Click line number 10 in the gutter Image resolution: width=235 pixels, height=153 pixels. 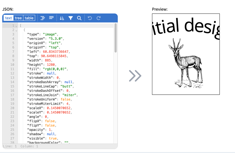click(x=12, y=65)
